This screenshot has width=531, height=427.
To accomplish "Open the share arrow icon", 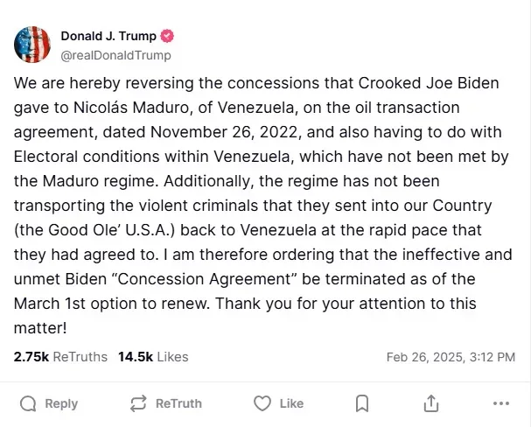I will click(x=430, y=403).
